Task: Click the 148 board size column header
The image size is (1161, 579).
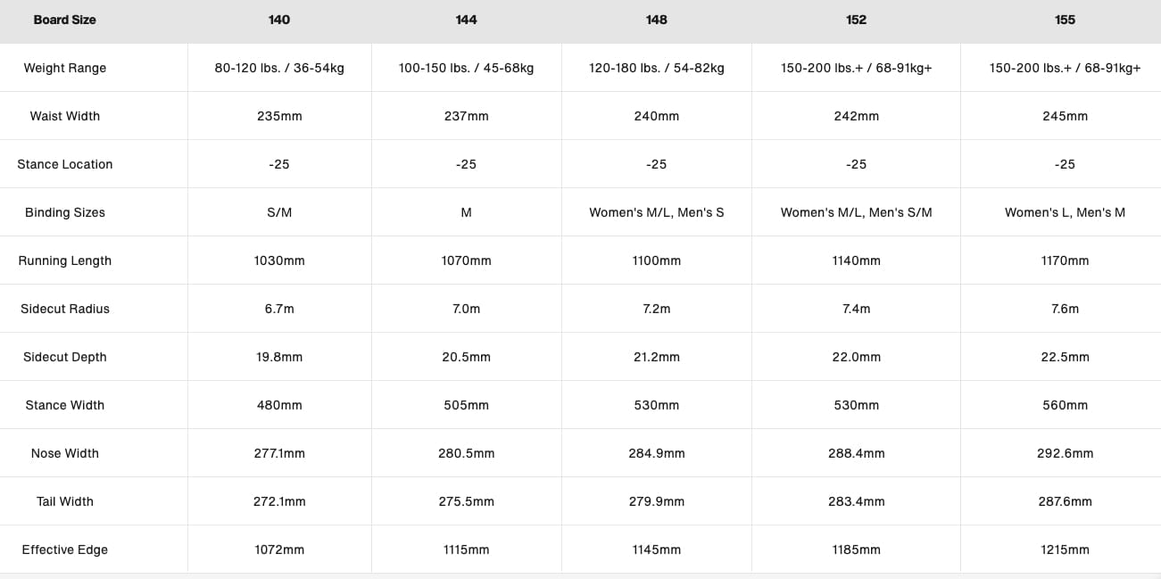Action: click(x=657, y=20)
